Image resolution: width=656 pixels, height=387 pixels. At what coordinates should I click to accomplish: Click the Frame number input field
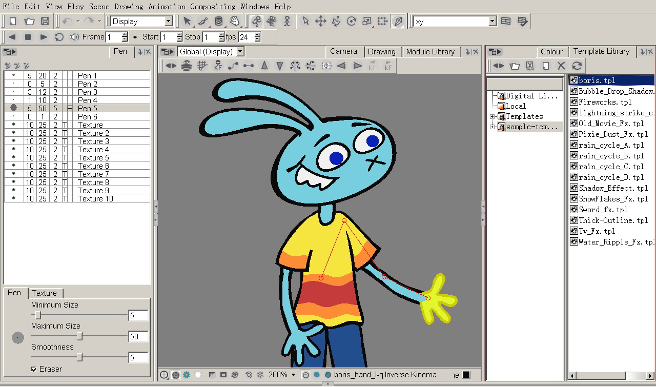[113, 37]
